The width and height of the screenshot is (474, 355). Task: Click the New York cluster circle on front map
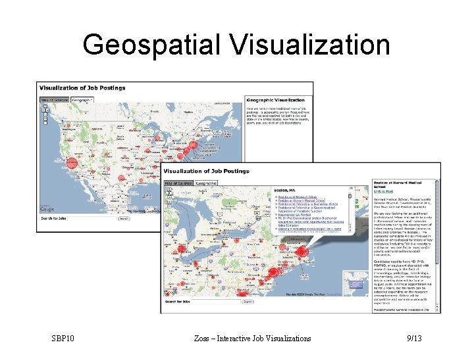[273, 272]
